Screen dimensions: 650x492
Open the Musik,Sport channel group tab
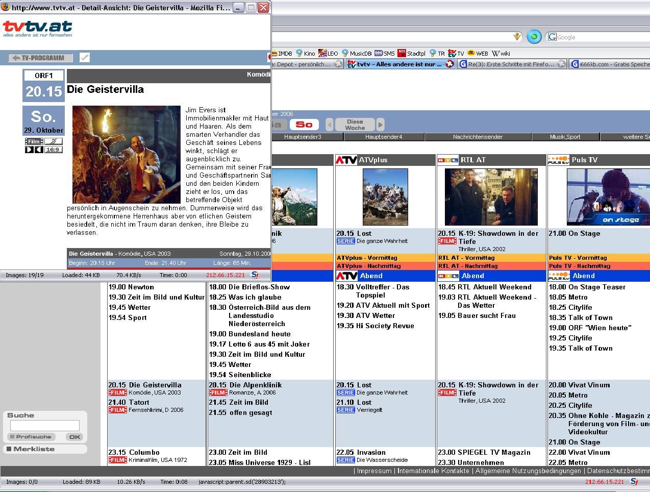coord(565,137)
